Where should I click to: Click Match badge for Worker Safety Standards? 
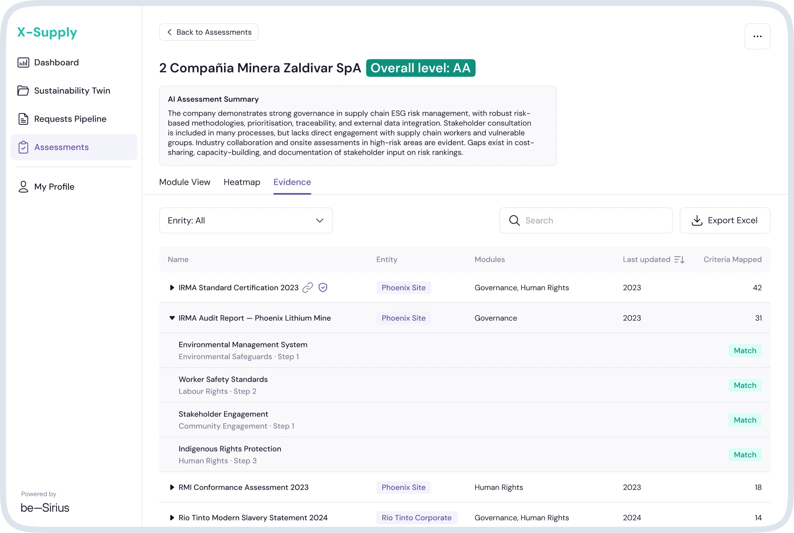[745, 385]
